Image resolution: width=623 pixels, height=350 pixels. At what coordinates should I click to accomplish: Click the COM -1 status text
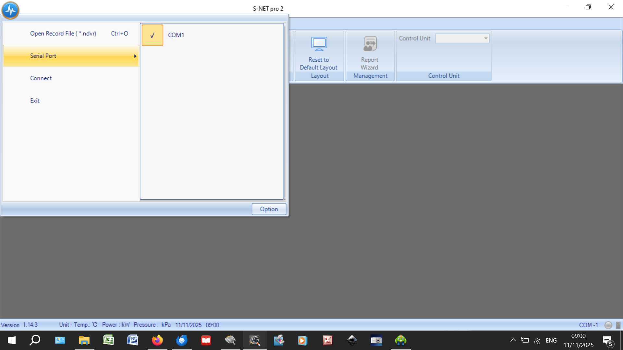pos(588,325)
